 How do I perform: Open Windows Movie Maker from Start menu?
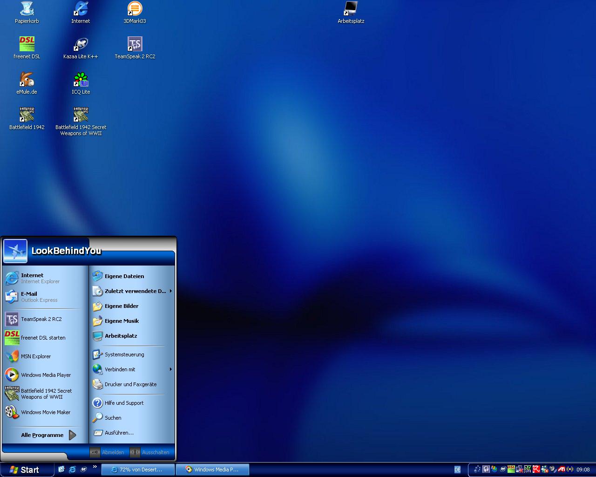pos(45,412)
